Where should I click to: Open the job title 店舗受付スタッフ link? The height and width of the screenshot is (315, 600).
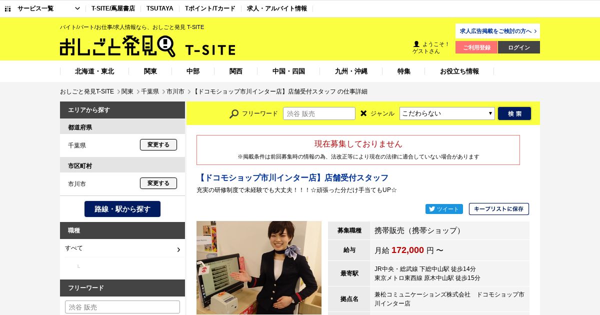point(292,177)
